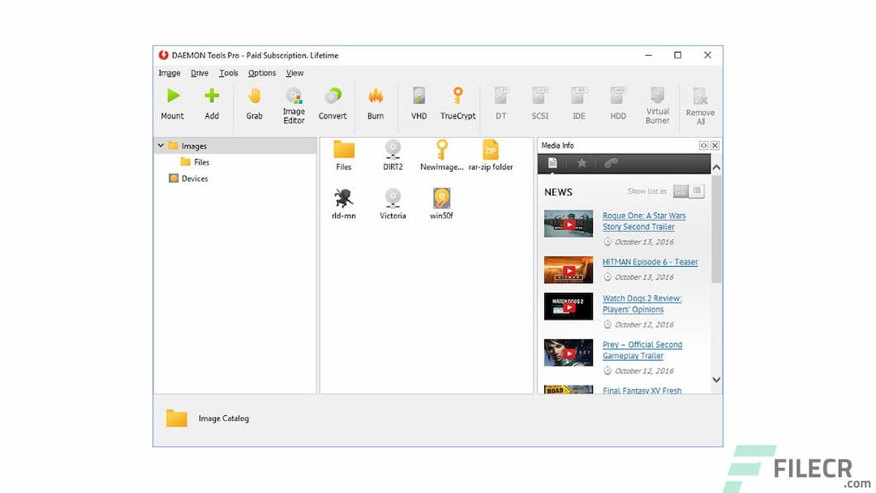876x493 pixels.
Task: Open the Tools menu
Action: coord(229,73)
